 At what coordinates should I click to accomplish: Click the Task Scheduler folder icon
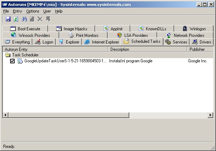[8, 55]
